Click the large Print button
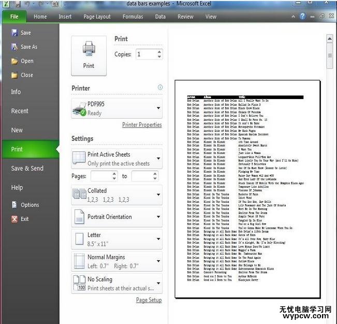 (x=89, y=55)
